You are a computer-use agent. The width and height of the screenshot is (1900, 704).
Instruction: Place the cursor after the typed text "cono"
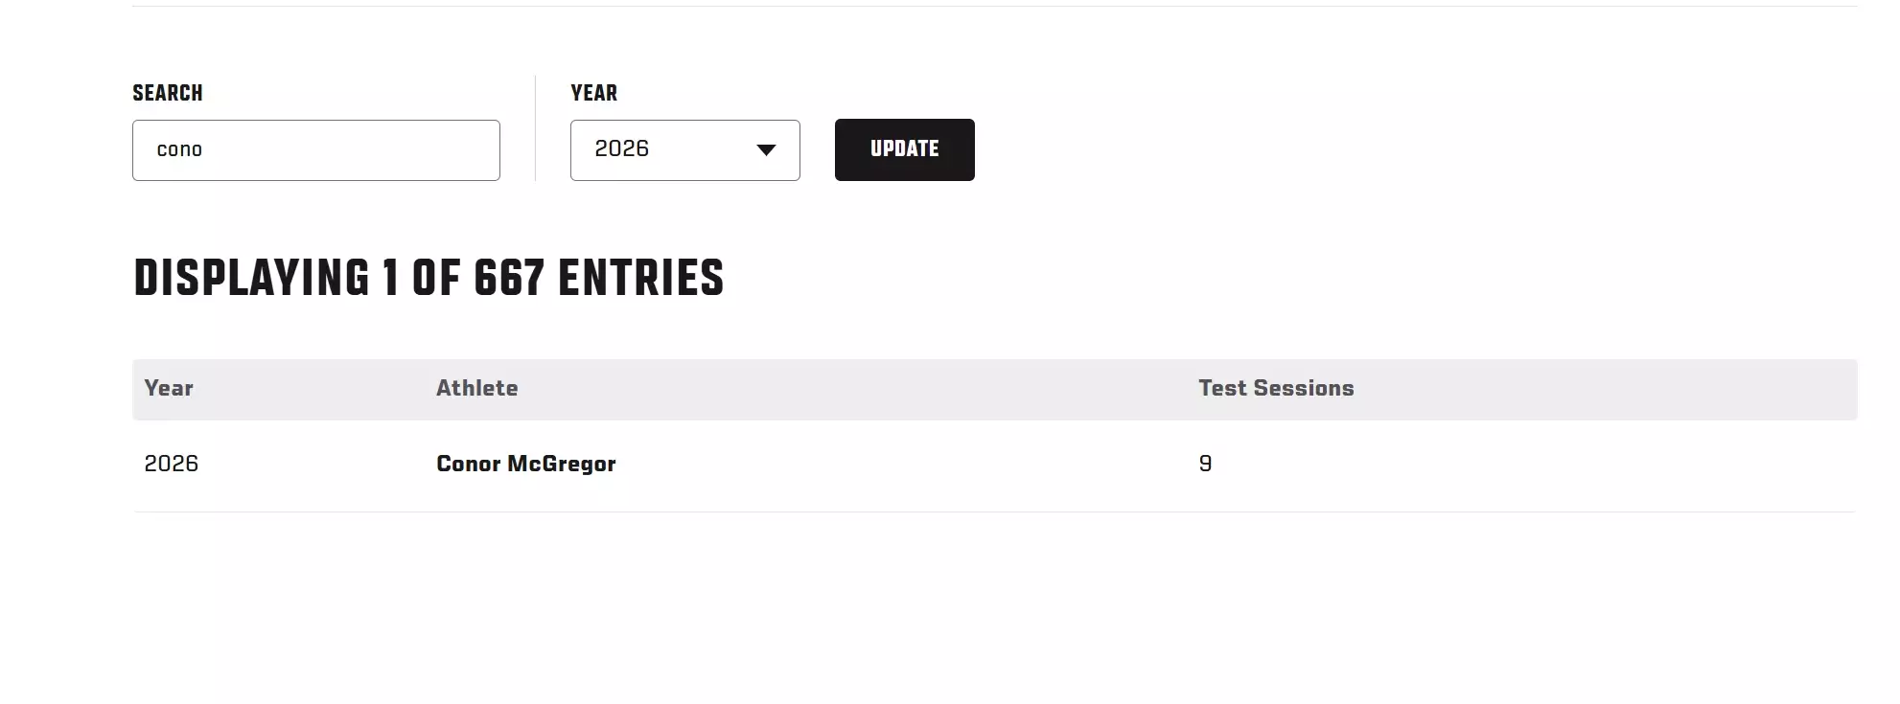204,150
